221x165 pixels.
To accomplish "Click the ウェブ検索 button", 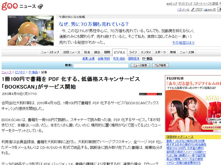I will point(160,66).
